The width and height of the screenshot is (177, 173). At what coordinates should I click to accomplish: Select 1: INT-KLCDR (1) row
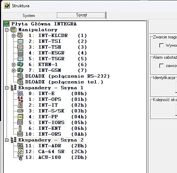[58, 36]
